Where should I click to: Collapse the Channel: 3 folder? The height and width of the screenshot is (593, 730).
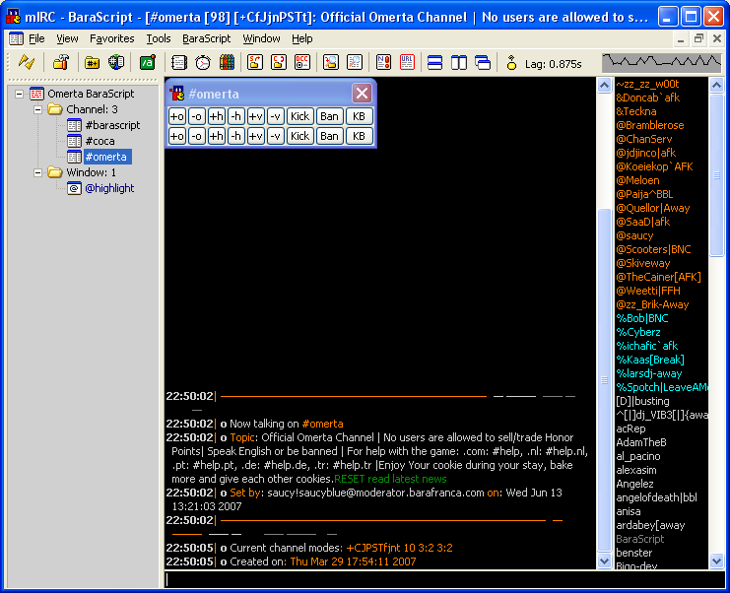(x=37, y=109)
